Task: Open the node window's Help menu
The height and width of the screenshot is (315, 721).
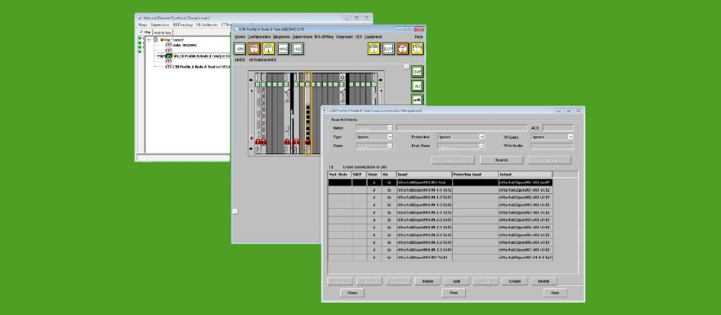Action: tap(419, 37)
